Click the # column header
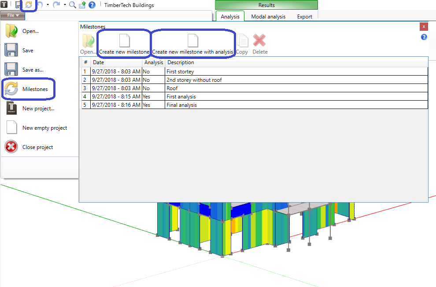 85,62
